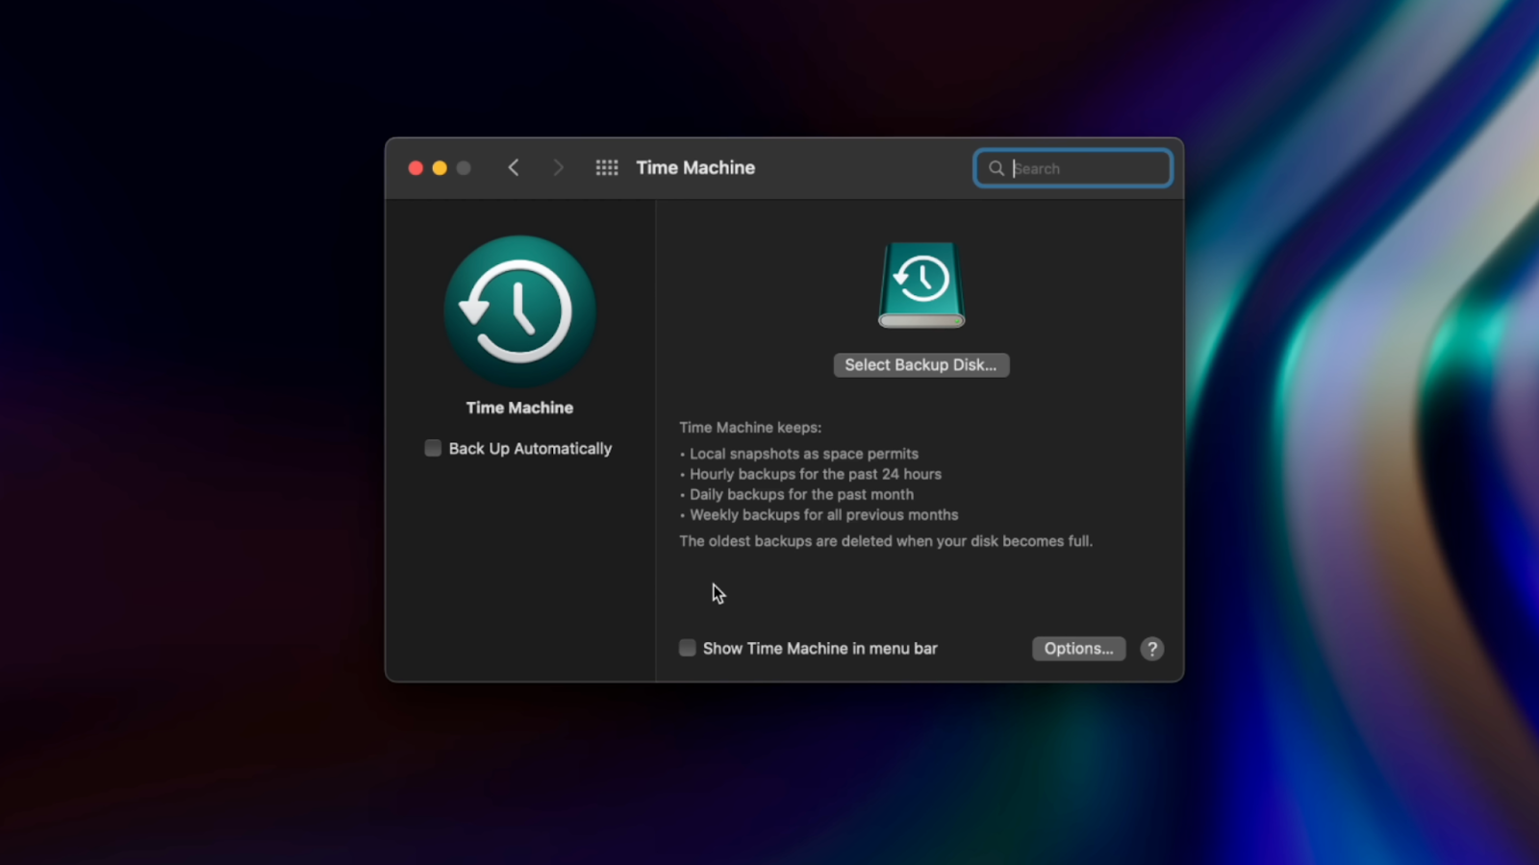Click the Time Machine label under the clock icon

519,408
